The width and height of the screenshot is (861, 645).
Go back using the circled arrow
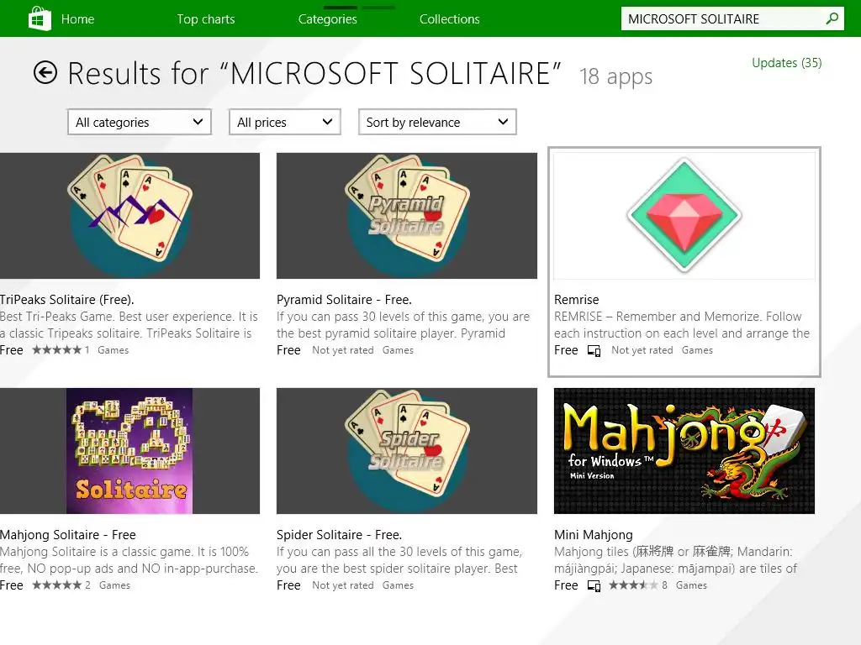(x=45, y=72)
